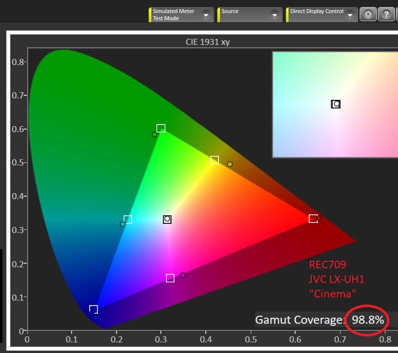398x353 pixels.
Task: Click the Source label text
Action: (230, 11)
